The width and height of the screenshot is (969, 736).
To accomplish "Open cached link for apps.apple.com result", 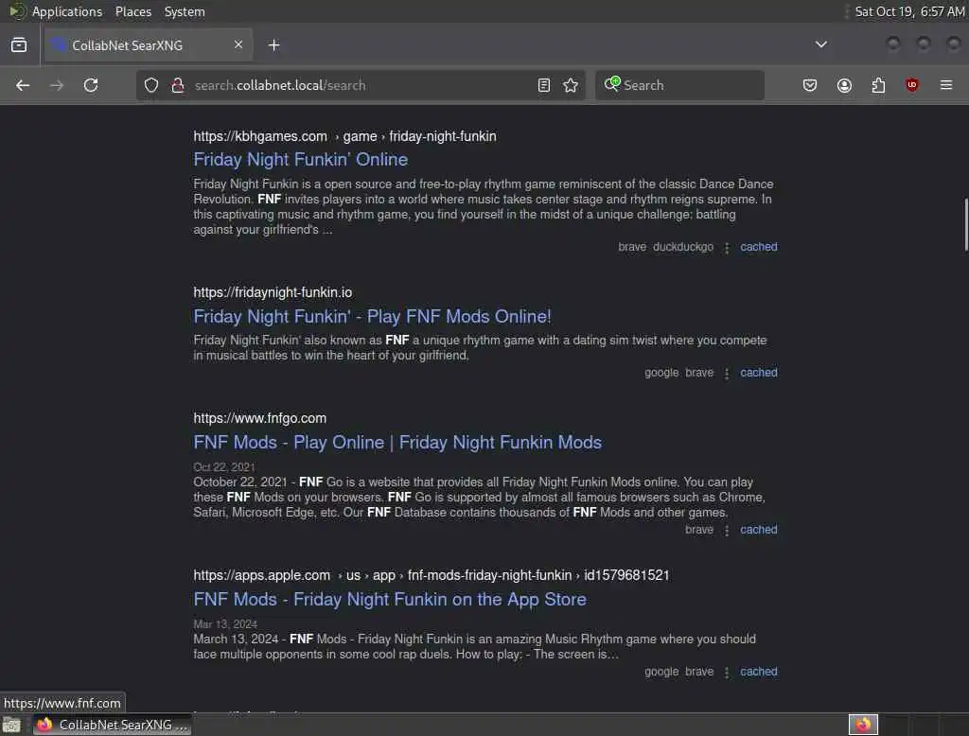I will 759,672.
